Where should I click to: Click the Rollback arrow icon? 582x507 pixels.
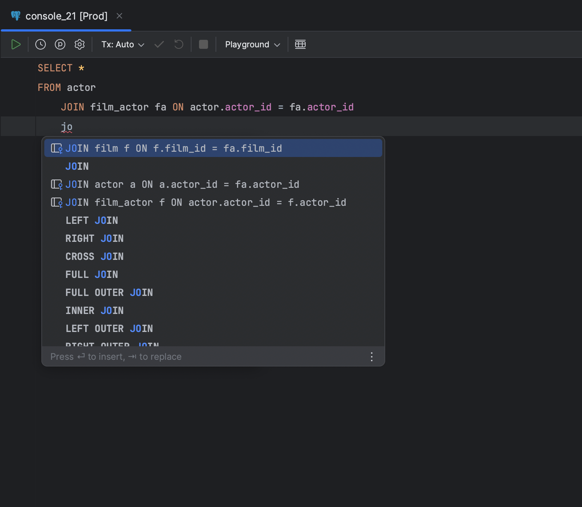click(179, 44)
